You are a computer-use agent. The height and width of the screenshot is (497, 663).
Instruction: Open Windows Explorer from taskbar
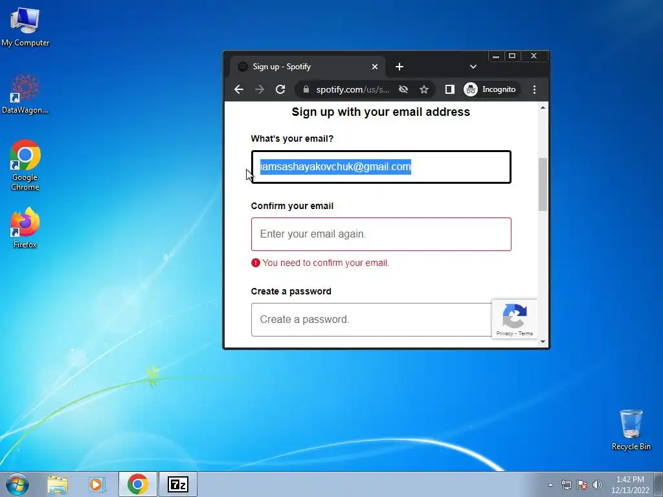pyautogui.click(x=58, y=484)
